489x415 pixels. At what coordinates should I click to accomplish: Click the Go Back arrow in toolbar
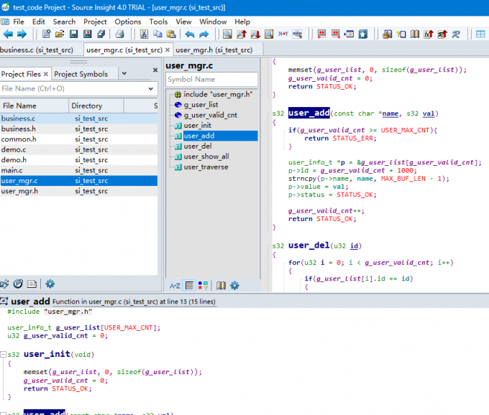pyautogui.click(x=8, y=34)
